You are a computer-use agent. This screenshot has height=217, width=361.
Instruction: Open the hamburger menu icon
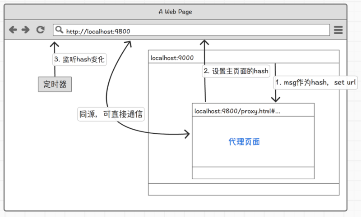tap(338, 30)
